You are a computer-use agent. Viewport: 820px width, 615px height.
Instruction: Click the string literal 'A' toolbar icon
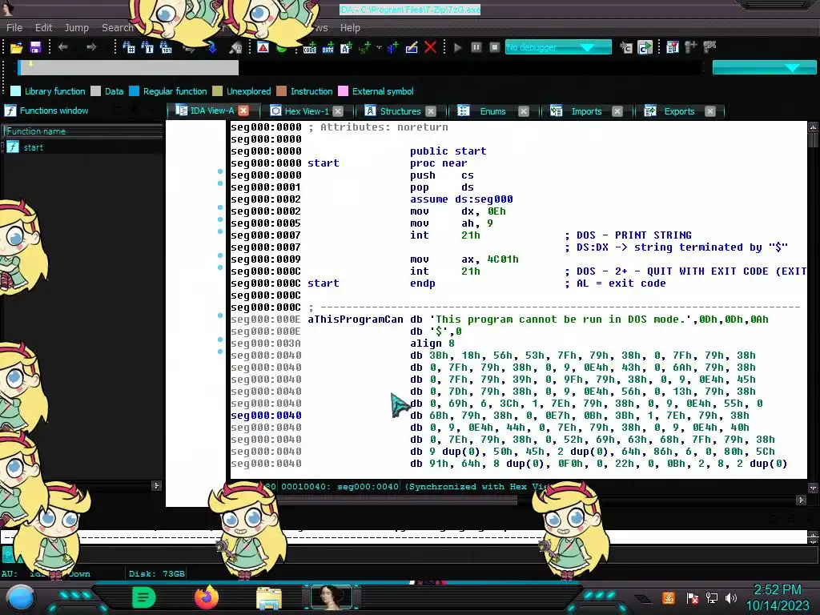pos(346,47)
